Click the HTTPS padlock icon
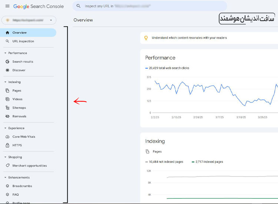The image size is (278, 204). click(7, 145)
